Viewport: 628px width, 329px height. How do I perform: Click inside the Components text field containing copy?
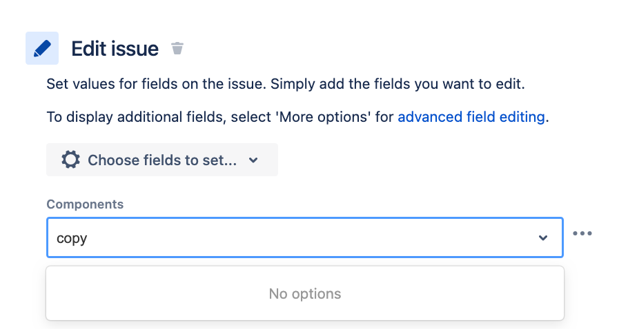[305, 237]
